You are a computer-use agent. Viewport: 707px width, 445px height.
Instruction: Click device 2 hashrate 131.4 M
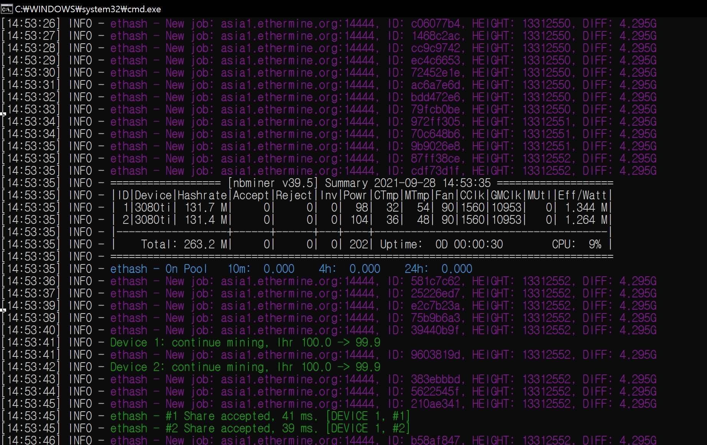pyautogui.click(x=206, y=220)
